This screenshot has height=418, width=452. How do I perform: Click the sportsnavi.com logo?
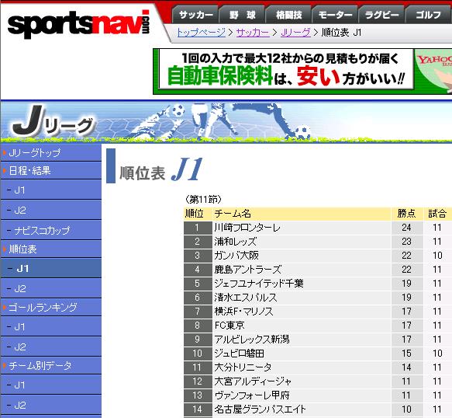(78, 24)
